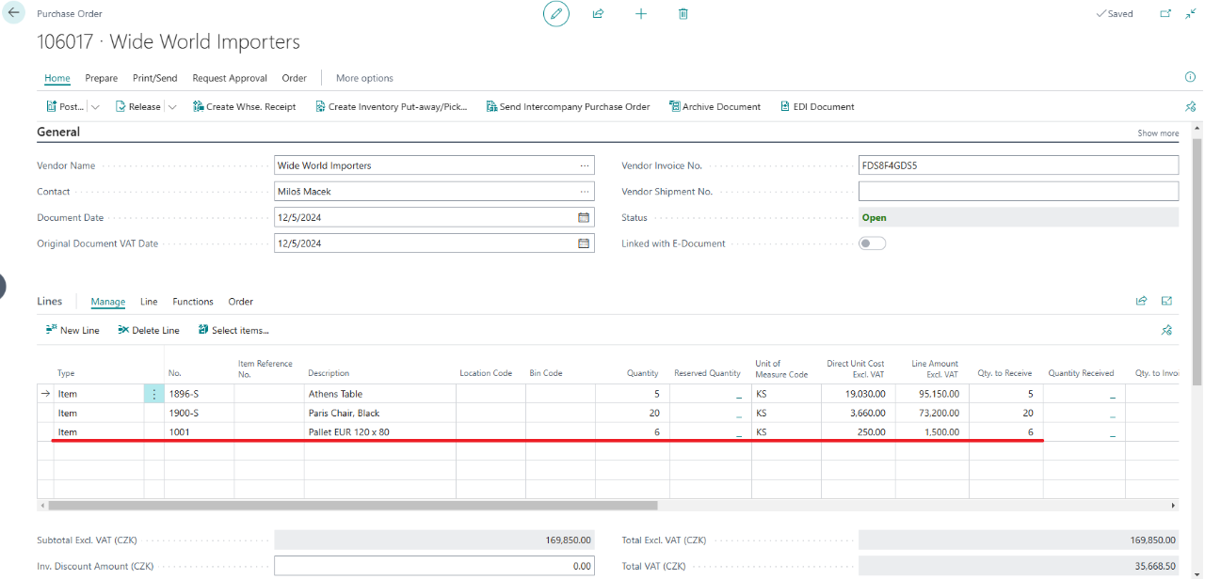The image size is (1205, 579).
Task: Click the back arrow icon
Action: pos(13,13)
